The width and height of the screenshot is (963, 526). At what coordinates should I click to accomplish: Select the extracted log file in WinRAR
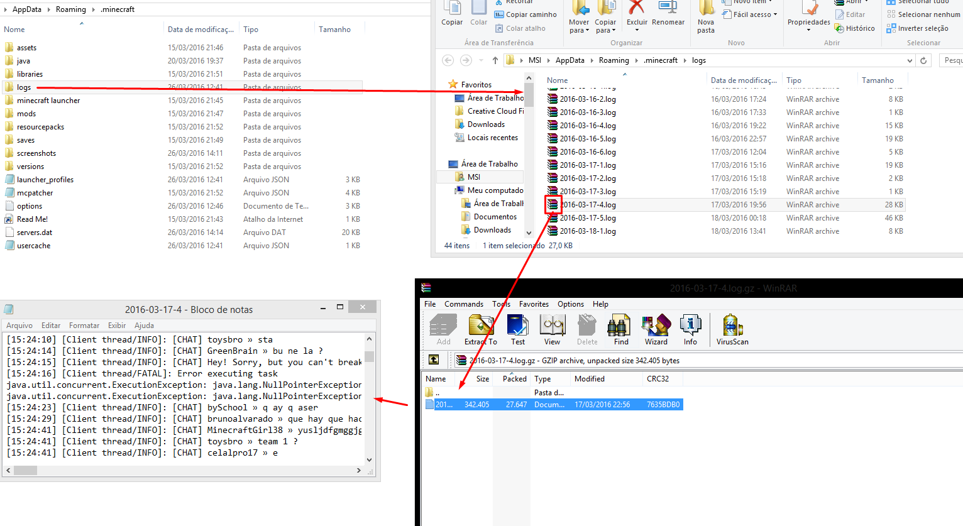554,405
